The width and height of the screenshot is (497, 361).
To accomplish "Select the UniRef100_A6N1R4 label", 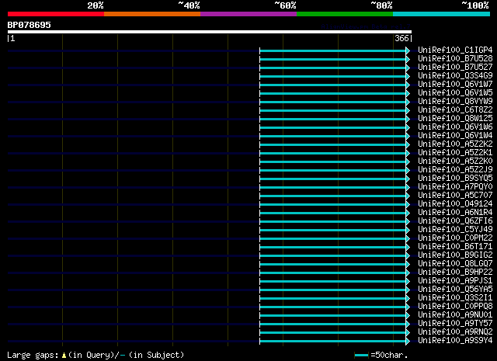I will point(455,213).
